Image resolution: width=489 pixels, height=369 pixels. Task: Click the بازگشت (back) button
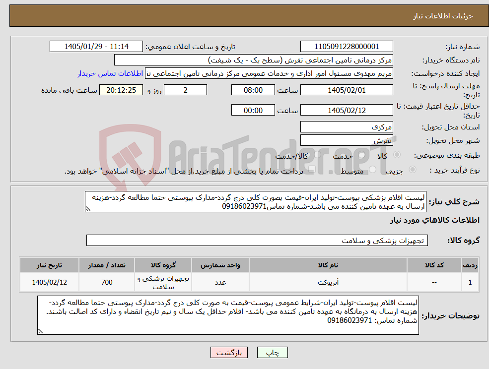[x=229, y=353]
